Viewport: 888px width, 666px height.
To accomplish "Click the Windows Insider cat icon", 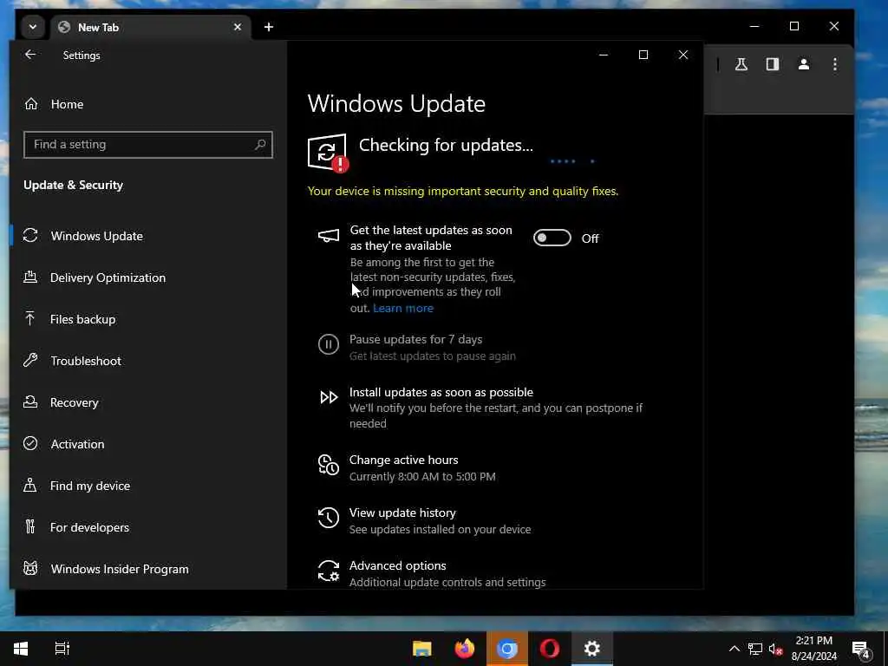I will pos(30,568).
